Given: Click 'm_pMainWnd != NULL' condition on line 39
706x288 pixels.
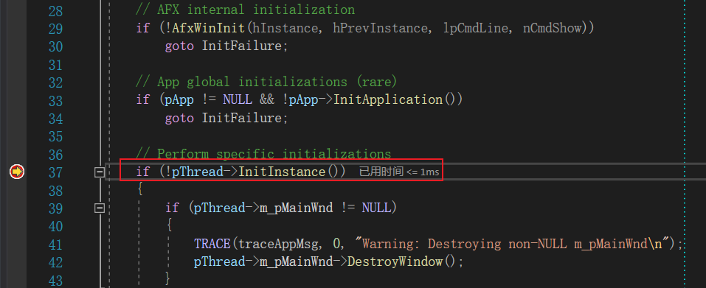Looking at the screenshot, I should coord(325,208).
